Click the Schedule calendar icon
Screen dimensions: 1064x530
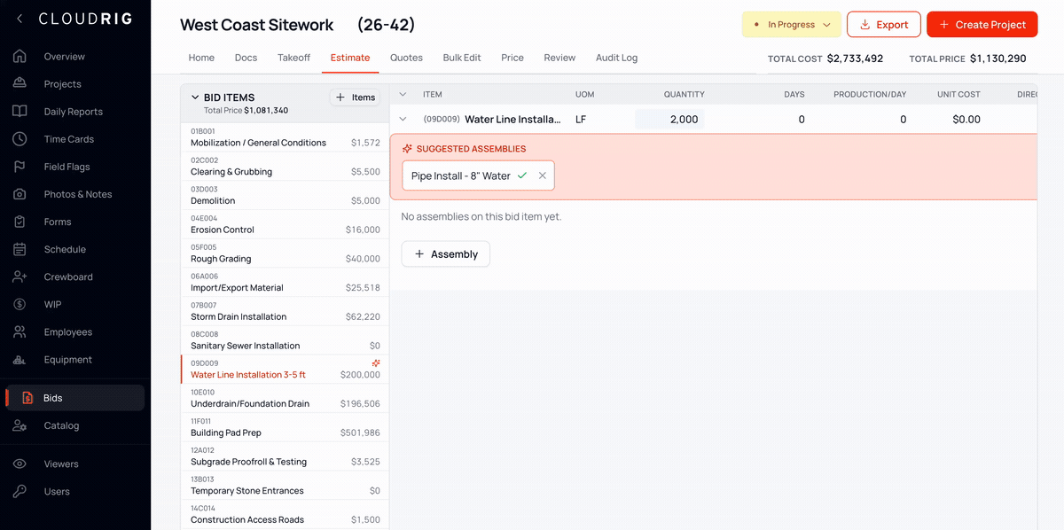click(x=20, y=249)
